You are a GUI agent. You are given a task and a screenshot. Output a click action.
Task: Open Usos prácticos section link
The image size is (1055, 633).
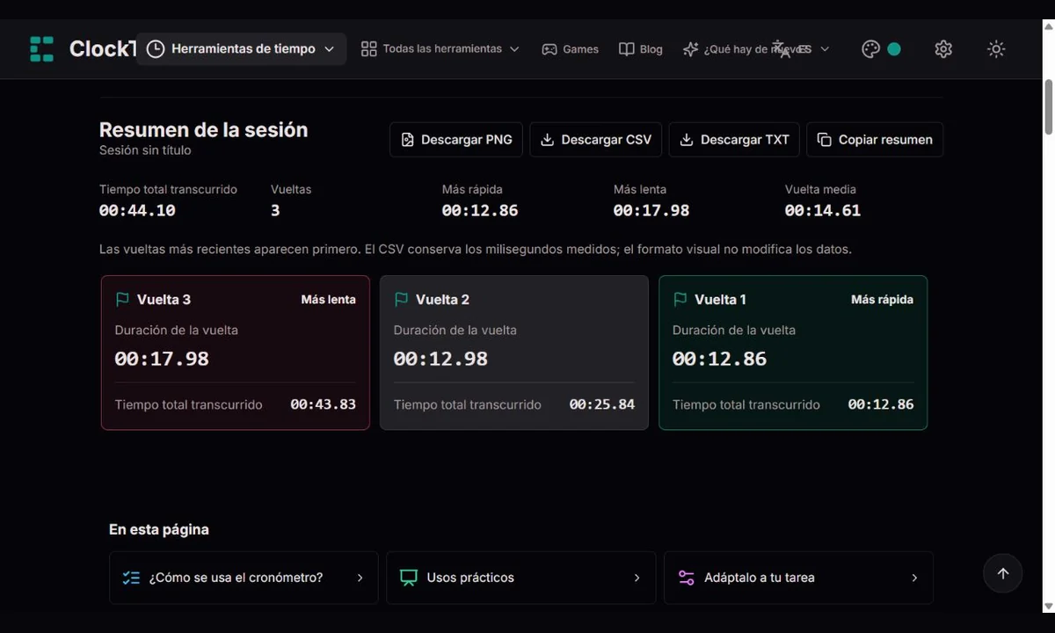(x=521, y=578)
